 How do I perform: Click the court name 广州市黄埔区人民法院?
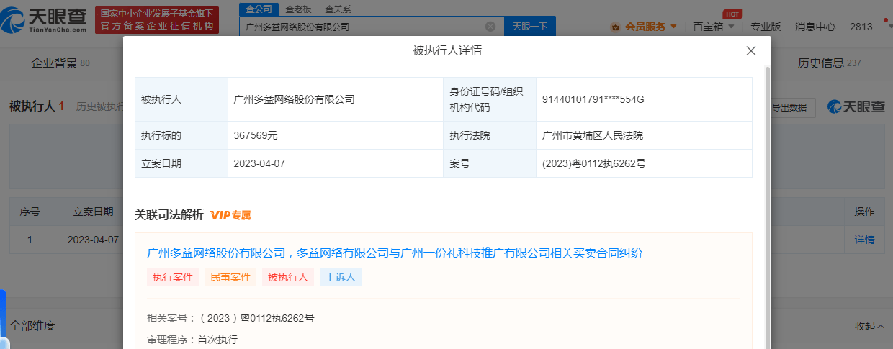pyautogui.click(x=593, y=135)
